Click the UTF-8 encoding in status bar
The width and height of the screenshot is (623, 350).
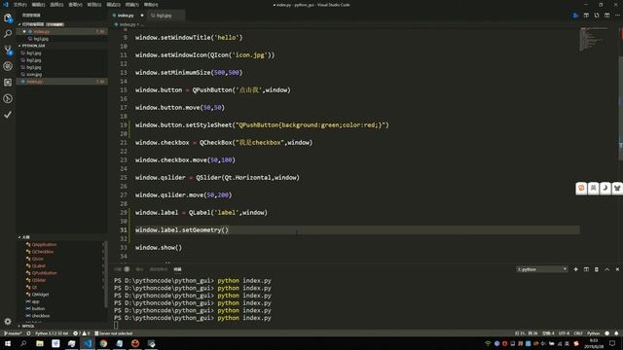click(564, 333)
